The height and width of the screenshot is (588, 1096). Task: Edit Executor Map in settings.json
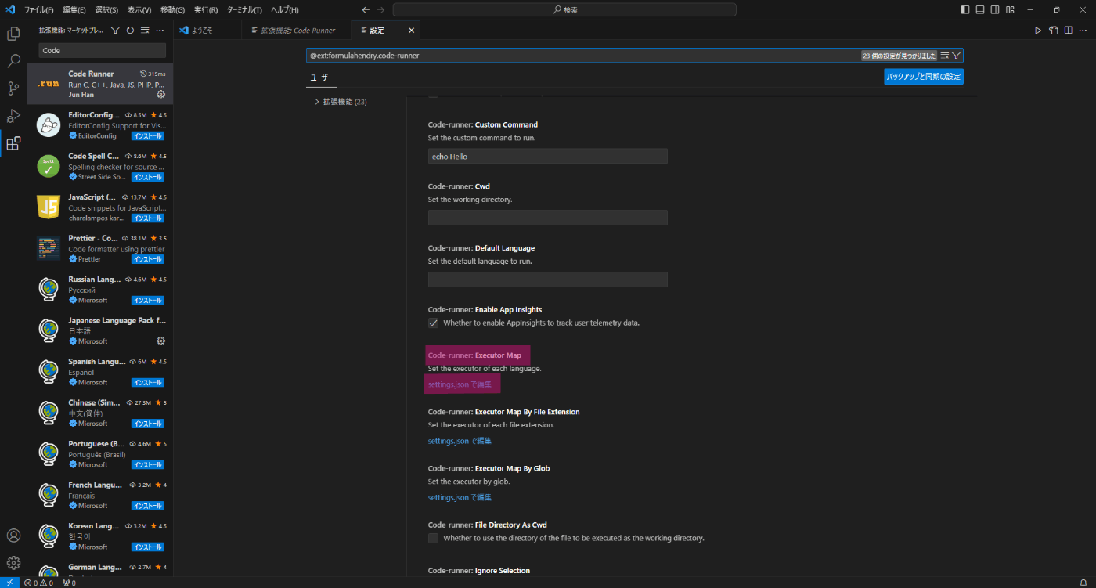coord(460,384)
